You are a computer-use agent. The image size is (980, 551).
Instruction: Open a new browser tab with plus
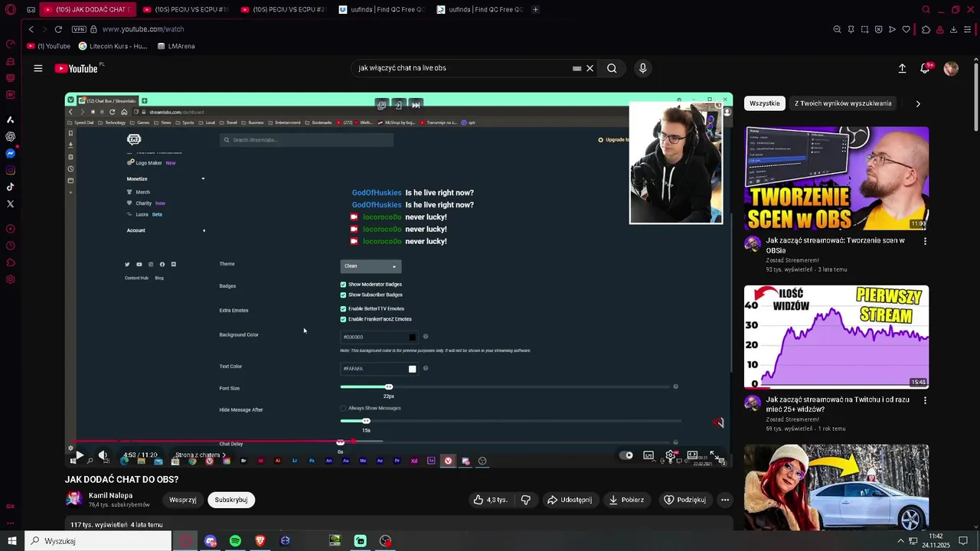[x=535, y=9]
